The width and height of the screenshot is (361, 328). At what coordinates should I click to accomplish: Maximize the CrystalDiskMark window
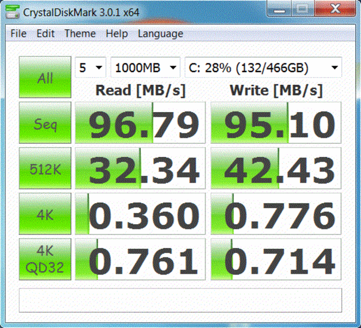pyautogui.click(x=303, y=9)
